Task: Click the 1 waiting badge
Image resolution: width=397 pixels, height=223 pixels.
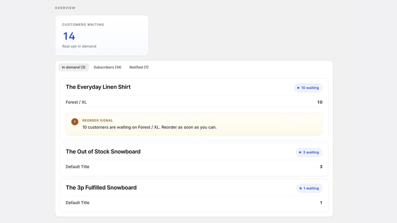Action: 309,188
